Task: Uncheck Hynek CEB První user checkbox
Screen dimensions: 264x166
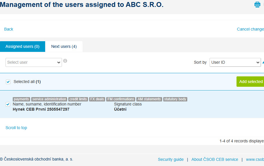Action: click(8, 104)
